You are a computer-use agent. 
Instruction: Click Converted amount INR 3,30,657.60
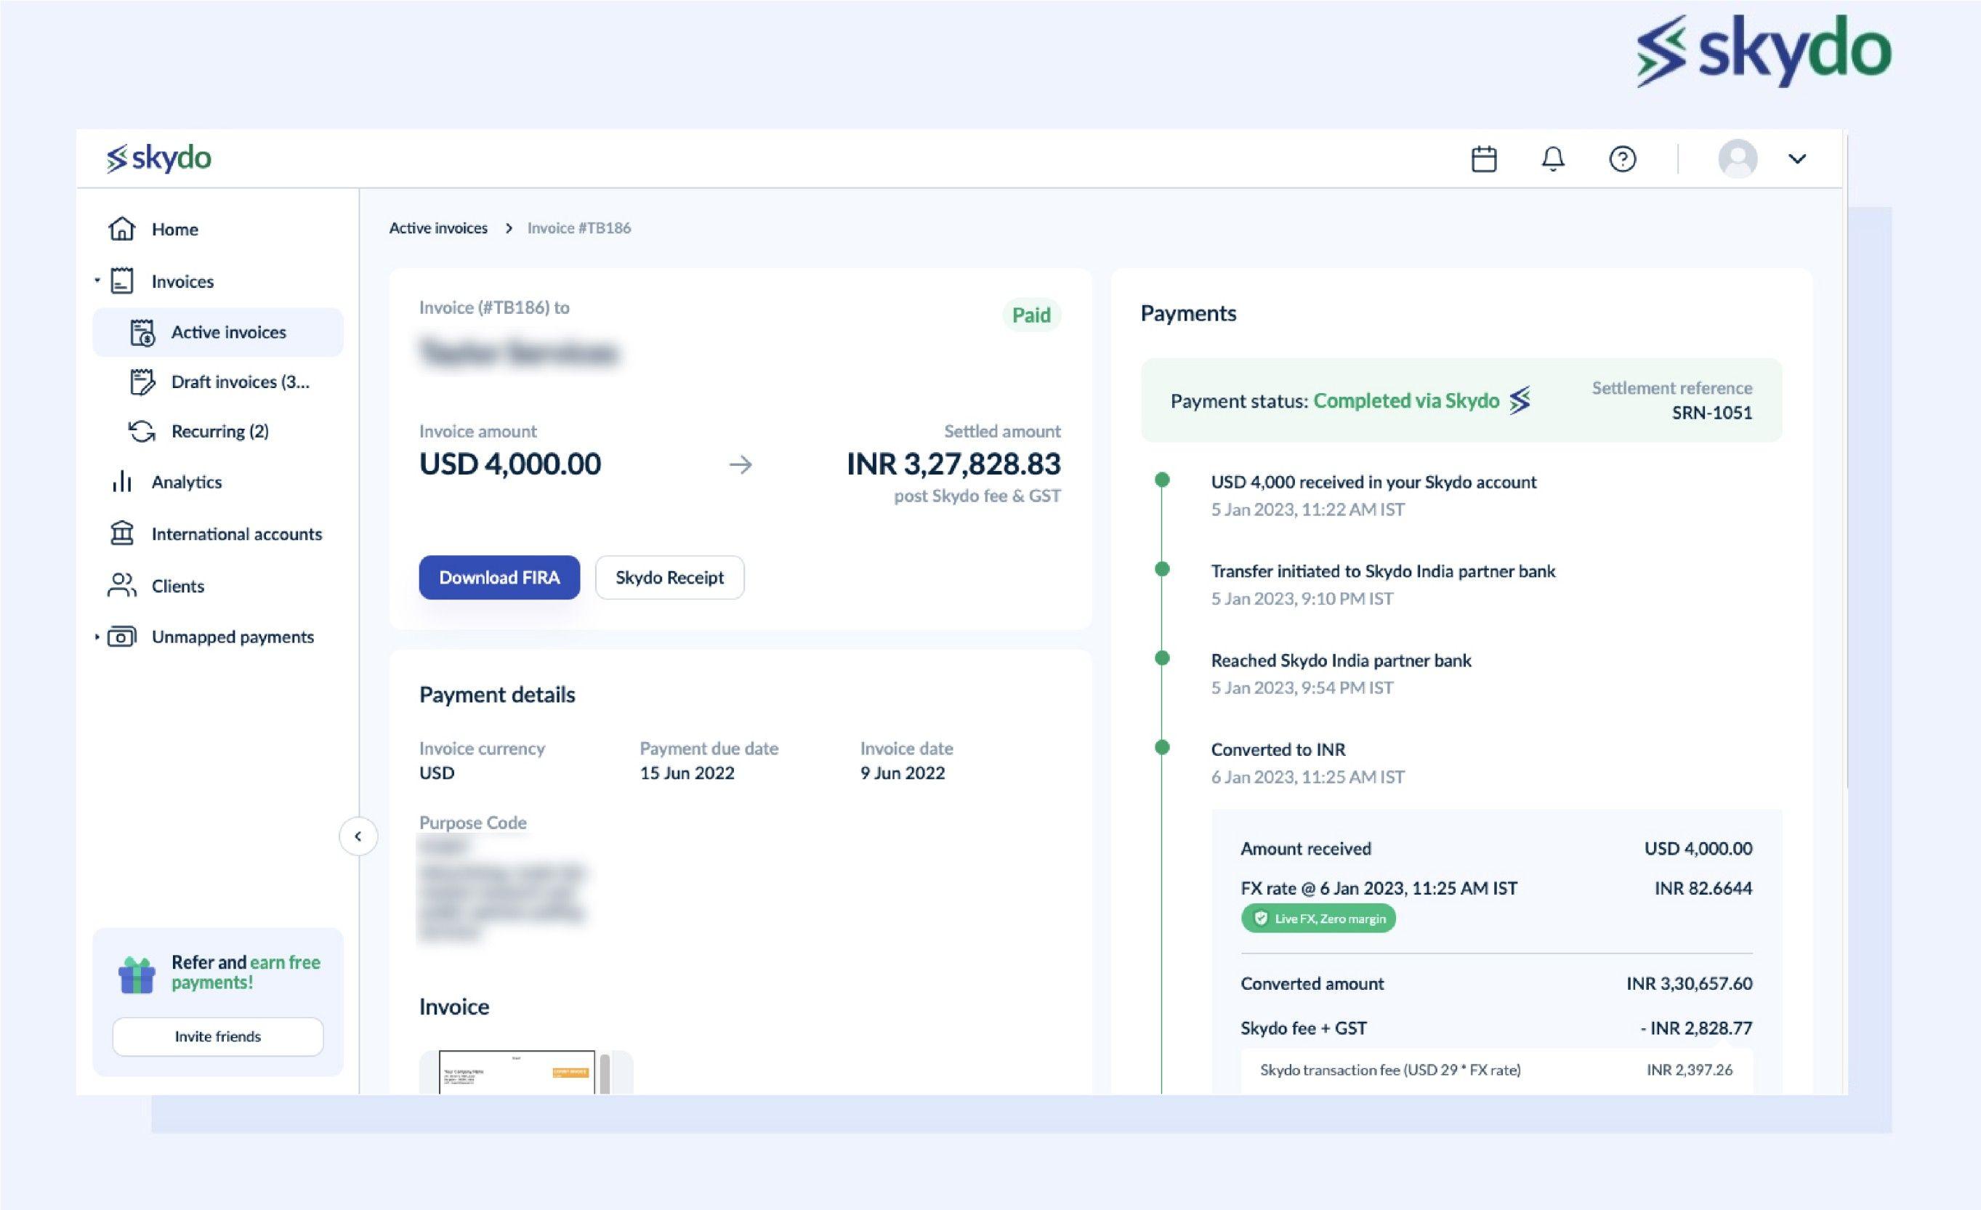pos(1689,983)
